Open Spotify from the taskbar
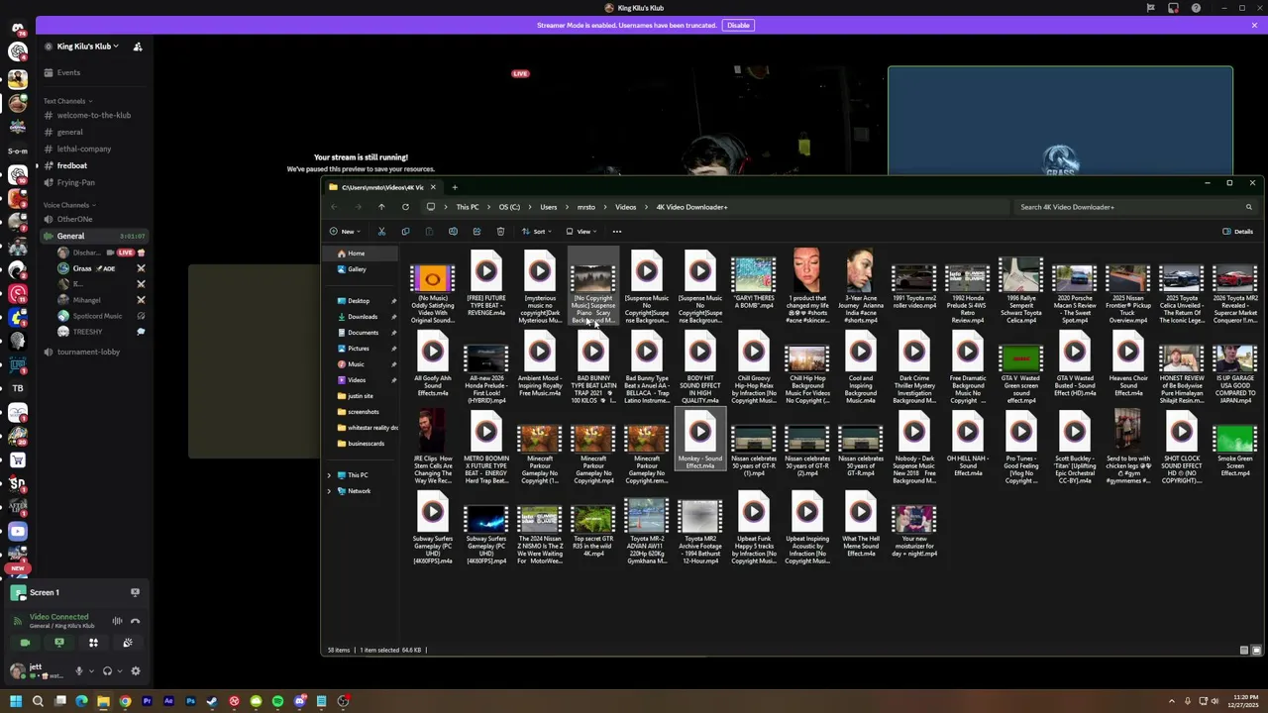Viewport: 1268px width, 713px height. click(x=277, y=701)
